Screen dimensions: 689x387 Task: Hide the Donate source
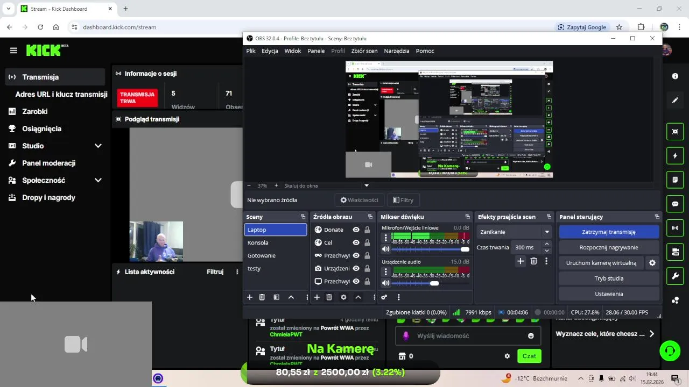356,230
